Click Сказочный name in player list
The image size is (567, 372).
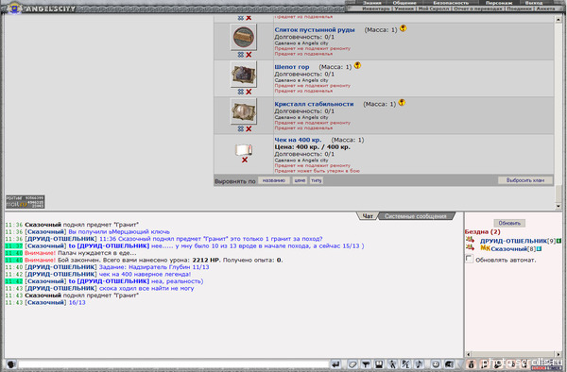point(508,249)
